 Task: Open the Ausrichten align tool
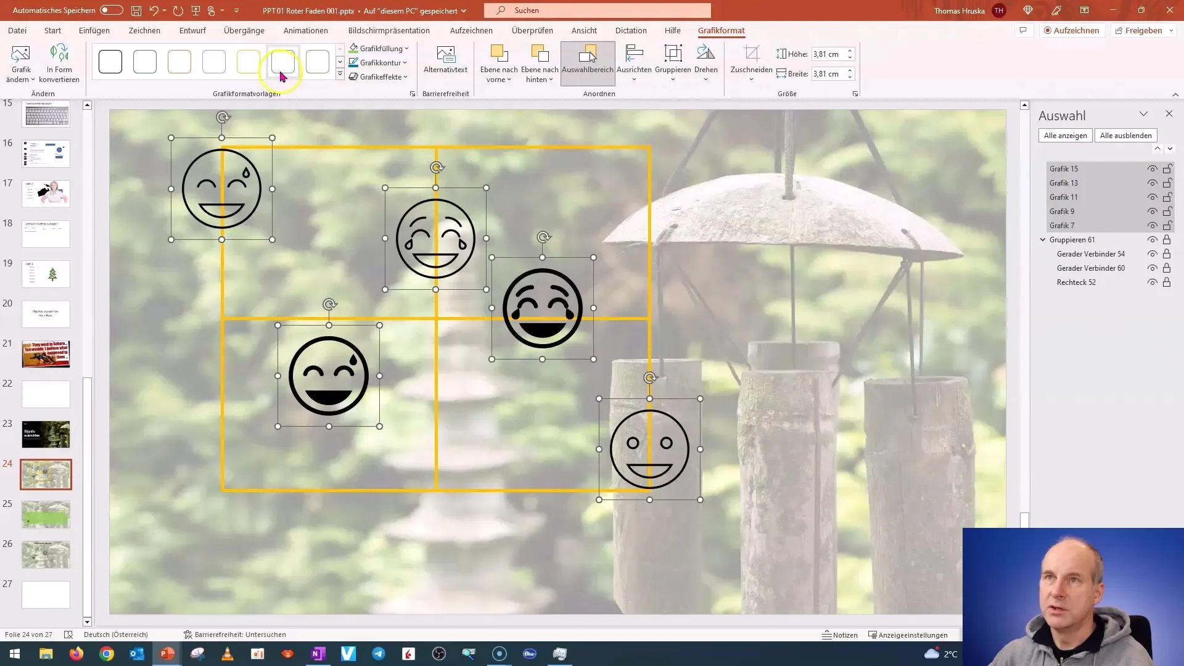[x=634, y=64]
